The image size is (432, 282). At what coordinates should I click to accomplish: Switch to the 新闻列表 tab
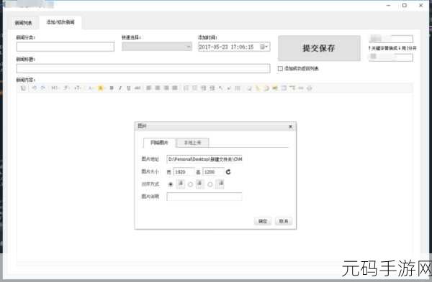click(x=24, y=23)
